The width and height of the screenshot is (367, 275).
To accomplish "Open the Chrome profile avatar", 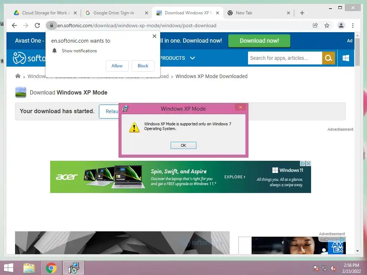I will click(x=341, y=25).
